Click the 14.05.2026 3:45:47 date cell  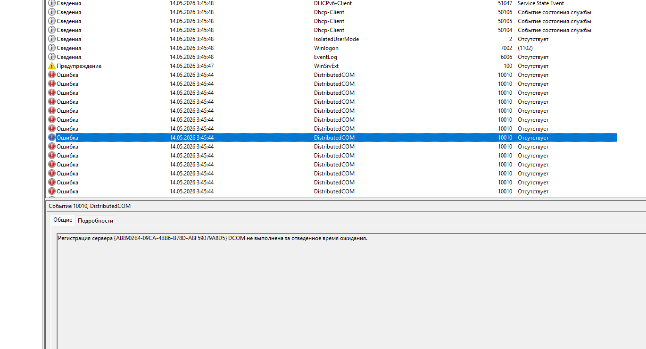(192, 66)
